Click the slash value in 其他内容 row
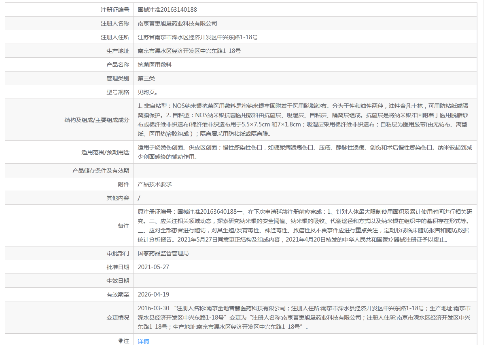 pos(139,198)
